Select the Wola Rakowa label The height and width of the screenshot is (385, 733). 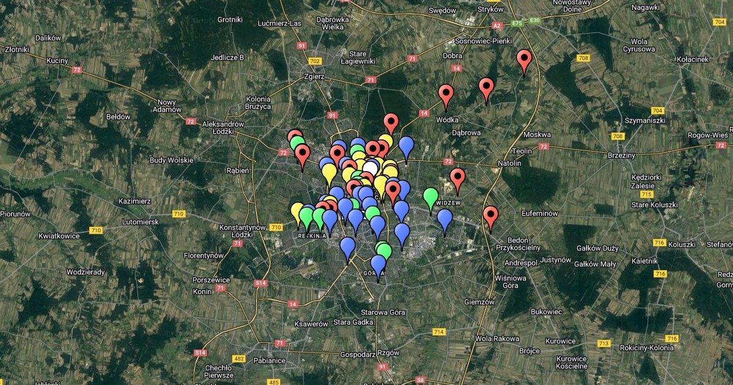[x=497, y=339]
